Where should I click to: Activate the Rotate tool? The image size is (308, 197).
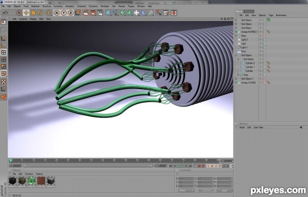pyautogui.click(x=40, y=13)
